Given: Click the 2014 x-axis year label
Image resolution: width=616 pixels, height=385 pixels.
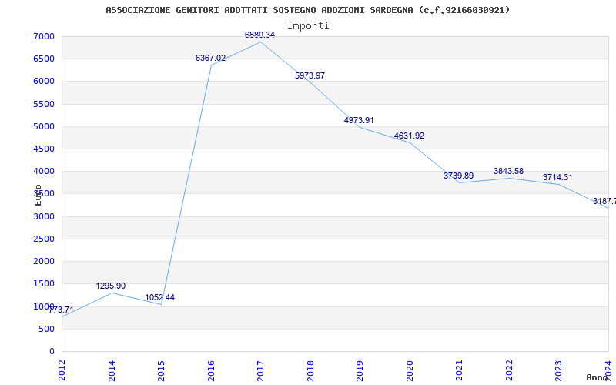Looking at the screenshot, I should tap(112, 370).
